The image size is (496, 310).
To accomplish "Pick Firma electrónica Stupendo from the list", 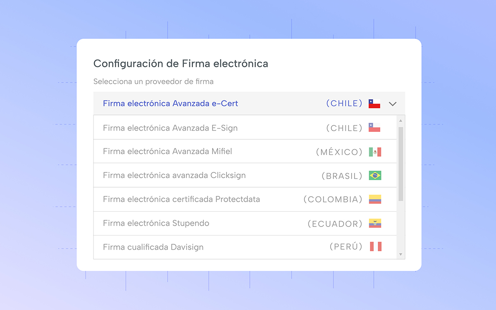I will pyautogui.click(x=156, y=223).
